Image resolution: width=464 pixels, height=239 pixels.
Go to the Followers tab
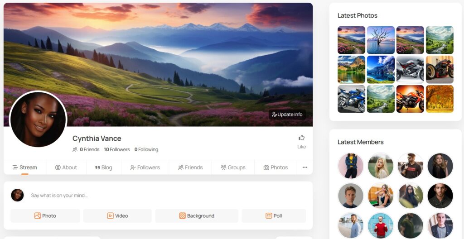[145, 167]
